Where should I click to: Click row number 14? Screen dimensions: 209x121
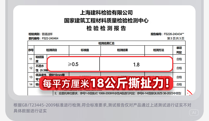coord(31,84)
